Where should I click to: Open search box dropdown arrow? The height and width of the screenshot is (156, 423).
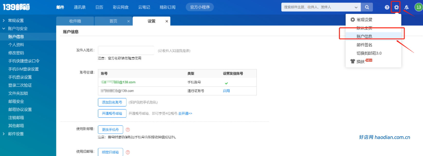[x=356, y=7]
